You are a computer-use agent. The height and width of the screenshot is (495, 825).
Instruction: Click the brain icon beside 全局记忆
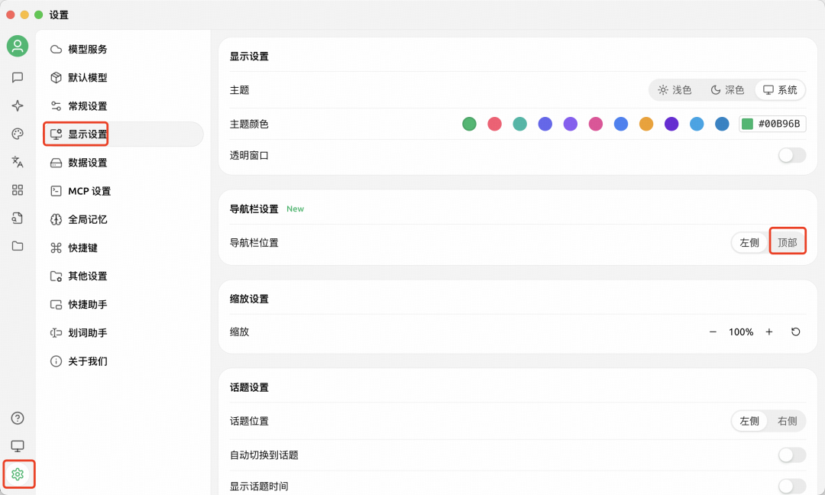[56, 219]
